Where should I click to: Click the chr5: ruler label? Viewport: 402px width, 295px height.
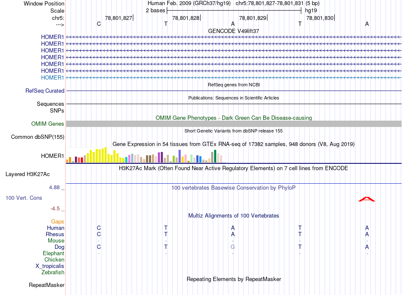point(58,18)
